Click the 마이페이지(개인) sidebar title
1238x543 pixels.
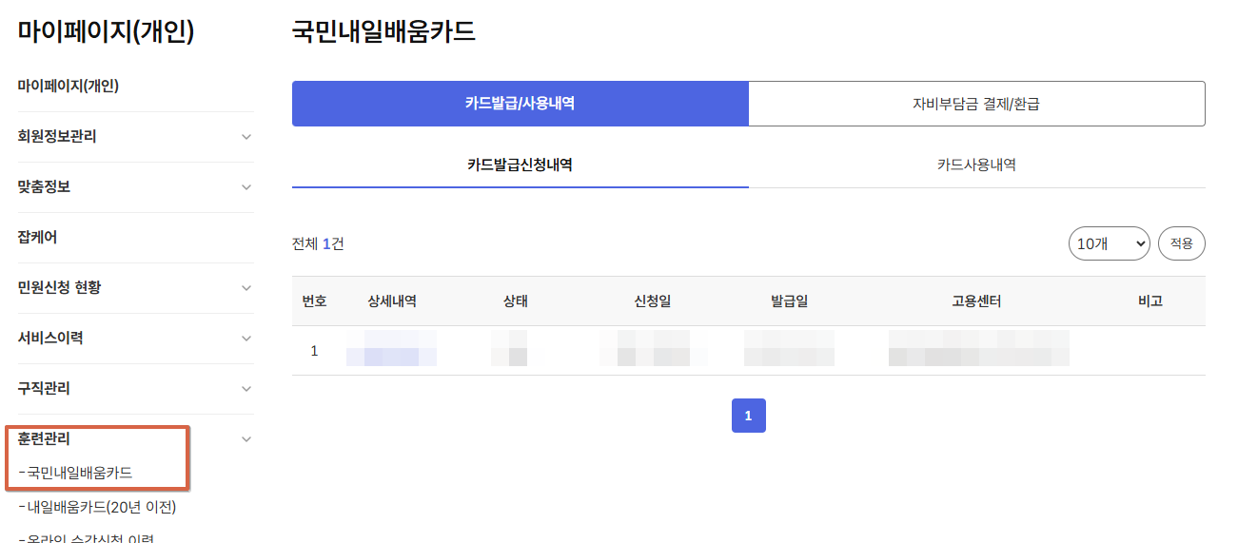(107, 31)
